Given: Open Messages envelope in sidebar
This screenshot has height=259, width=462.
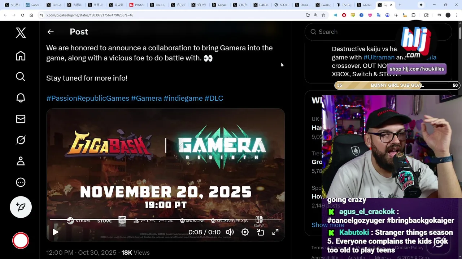Looking at the screenshot, I should click(21, 119).
